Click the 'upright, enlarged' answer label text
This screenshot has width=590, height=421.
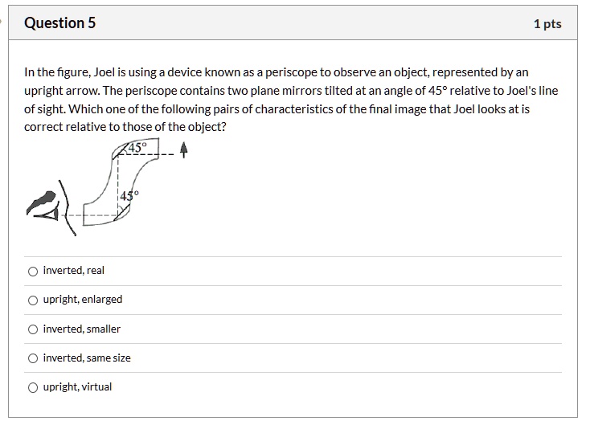(x=83, y=300)
